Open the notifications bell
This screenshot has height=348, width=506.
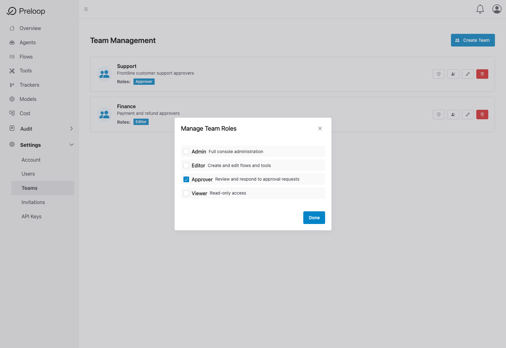pyautogui.click(x=480, y=9)
